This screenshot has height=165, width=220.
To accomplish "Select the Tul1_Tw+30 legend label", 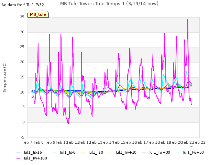I will click(159, 152).
